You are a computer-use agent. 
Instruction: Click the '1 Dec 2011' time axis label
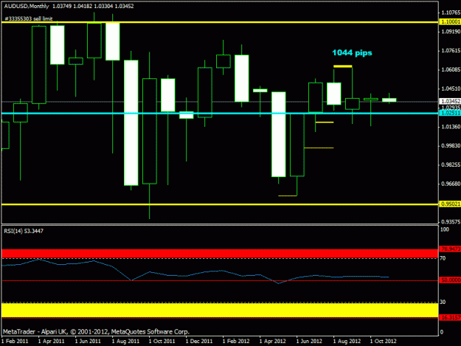click(199, 342)
